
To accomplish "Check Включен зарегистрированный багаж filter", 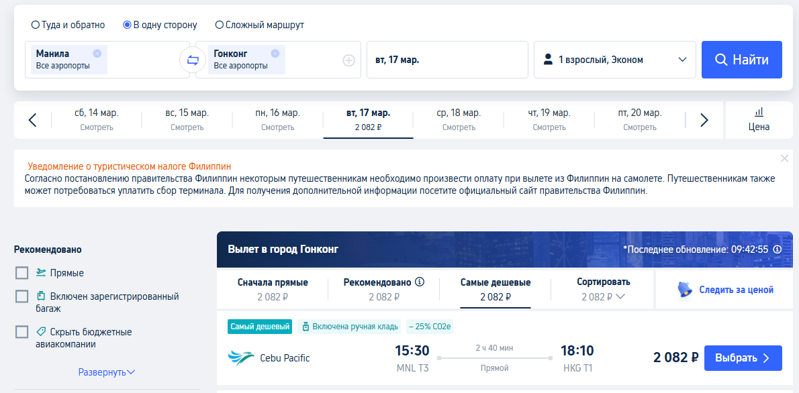I will (x=21, y=296).
